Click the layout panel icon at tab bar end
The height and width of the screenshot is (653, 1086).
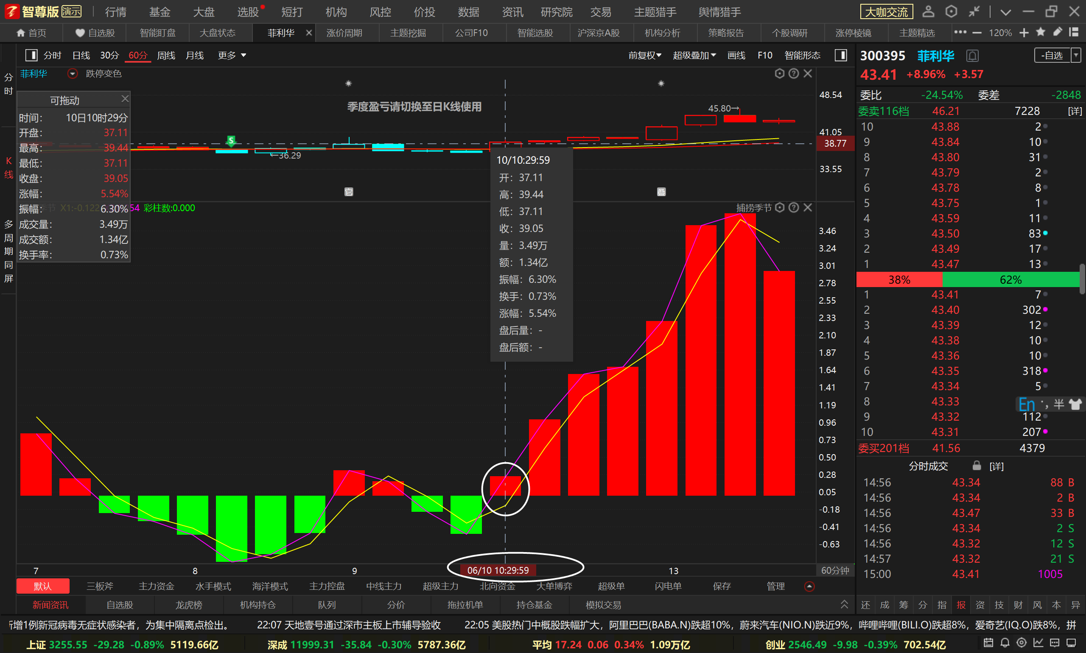(1074, 32)
